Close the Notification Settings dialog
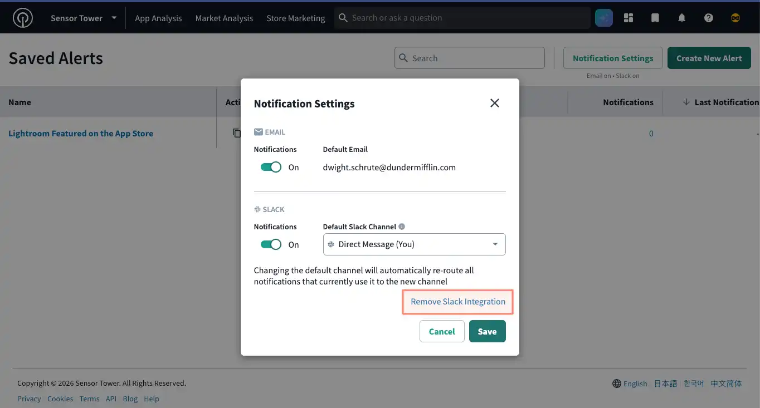 click(x=494, y=103)
